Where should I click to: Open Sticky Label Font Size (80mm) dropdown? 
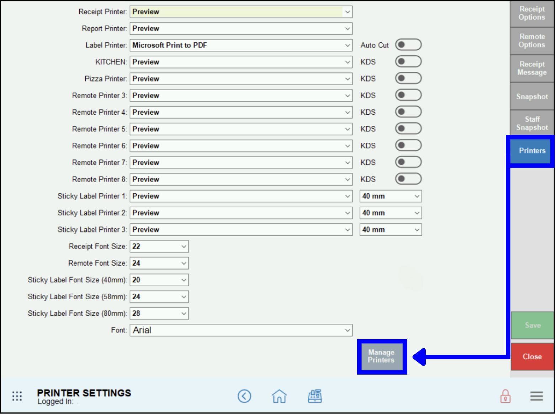[159, 313]
